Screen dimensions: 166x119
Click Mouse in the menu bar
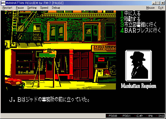point(150,8)
